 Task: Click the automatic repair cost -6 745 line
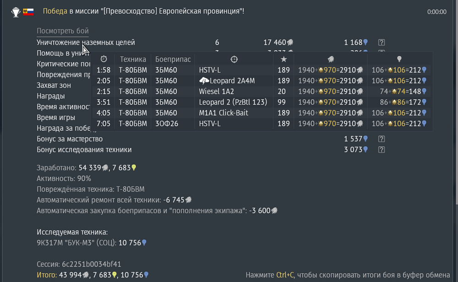tap(114, 200)
